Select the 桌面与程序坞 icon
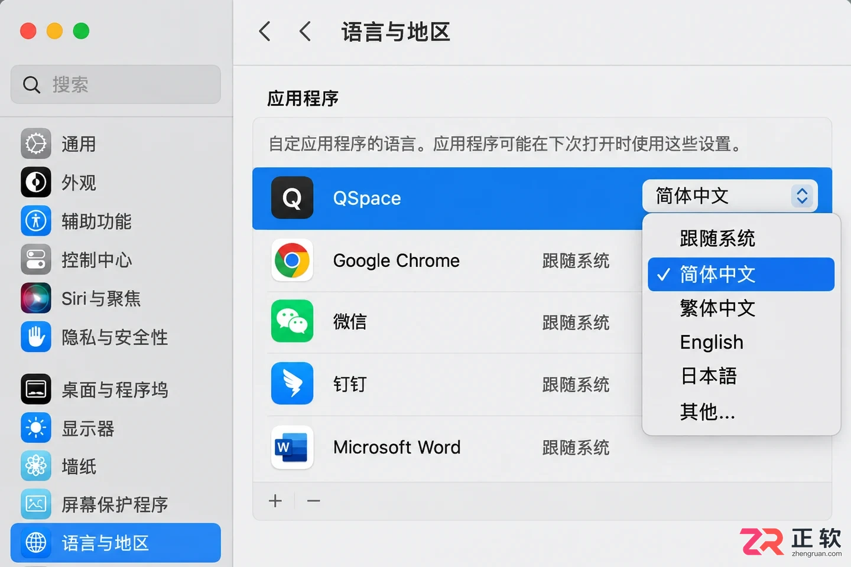This screenshot has width=851, height=567. point(36,389)
